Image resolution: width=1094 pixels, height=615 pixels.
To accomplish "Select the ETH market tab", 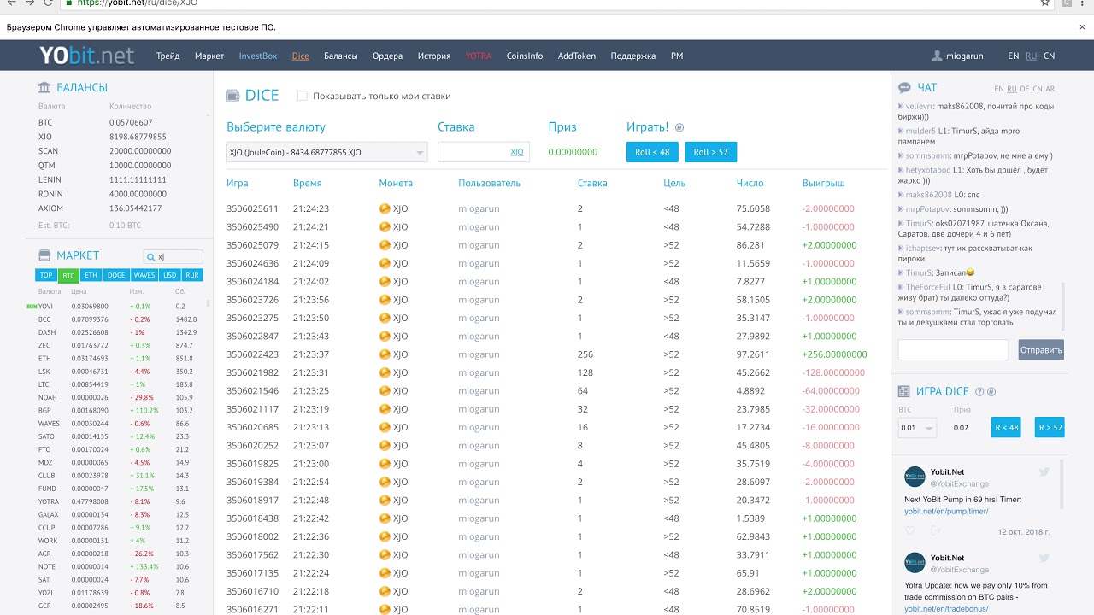I will click(91, 275).
